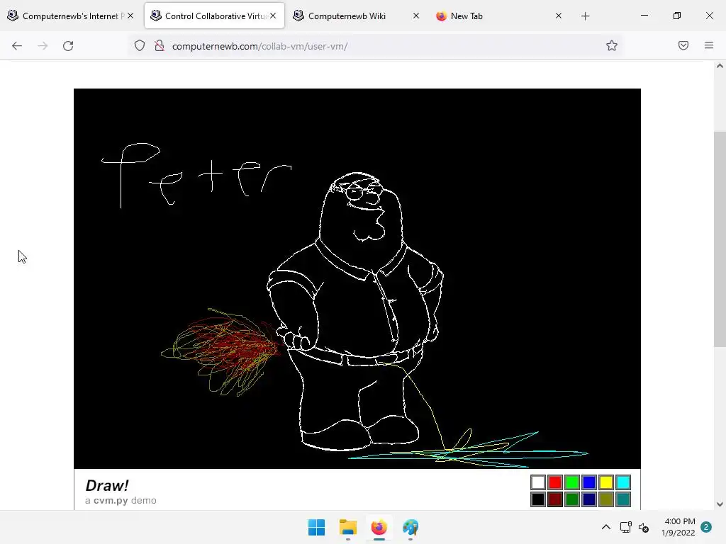The height and width of the screenshot is (544, 726).
Task: Bookmark this page with the star
Action: coord(612,46)
